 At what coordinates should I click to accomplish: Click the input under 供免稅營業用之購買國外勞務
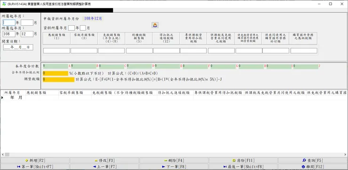point(249,51)
